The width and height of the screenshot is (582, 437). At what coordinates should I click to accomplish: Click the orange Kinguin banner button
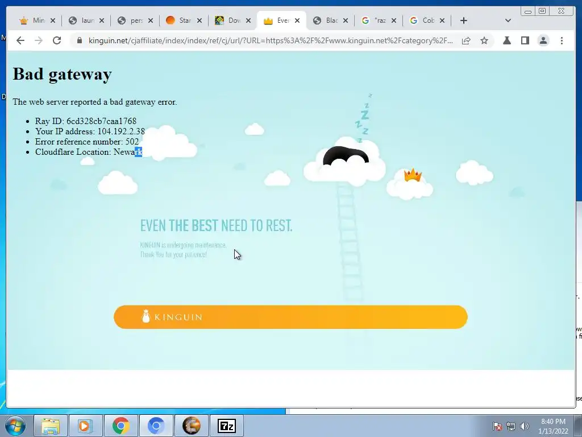coord(290,317)
